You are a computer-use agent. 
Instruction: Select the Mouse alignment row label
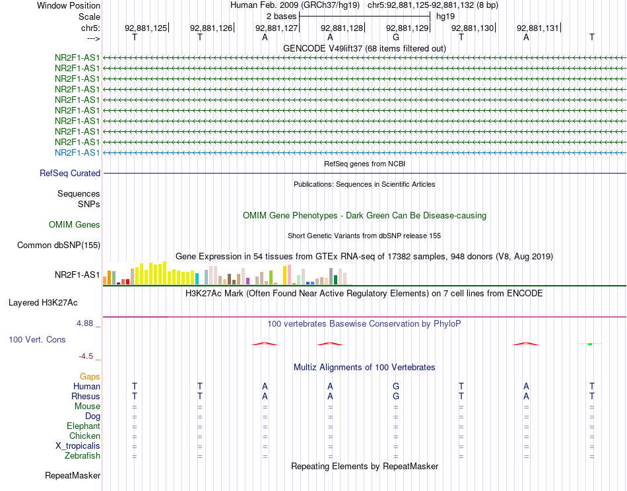click(x=87, y=407)
